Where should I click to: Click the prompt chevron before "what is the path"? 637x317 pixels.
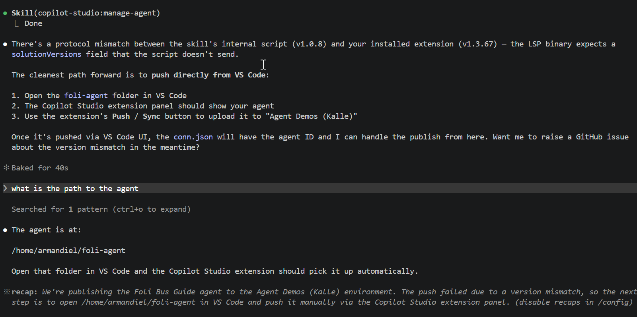(5, 188)
